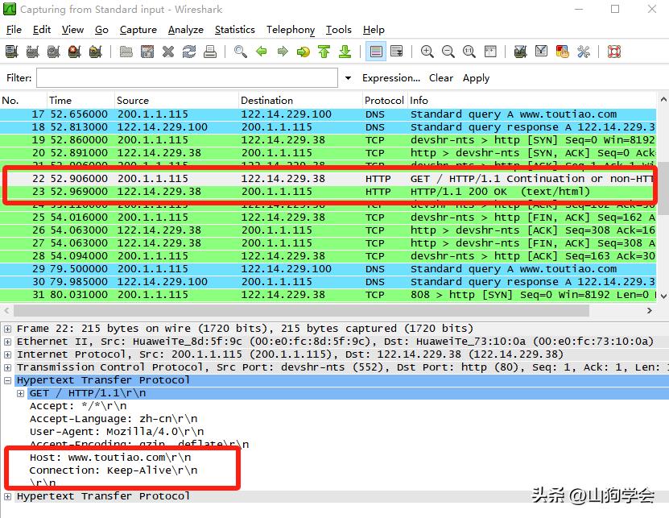Zoom in on packet text

point(427,52)
